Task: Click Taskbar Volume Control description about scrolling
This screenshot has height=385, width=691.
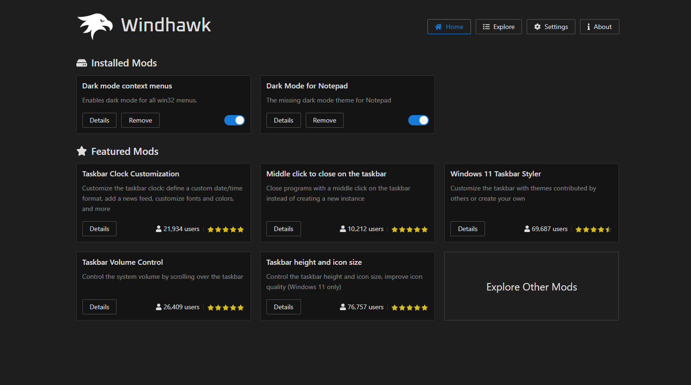Action: (162, 276)
